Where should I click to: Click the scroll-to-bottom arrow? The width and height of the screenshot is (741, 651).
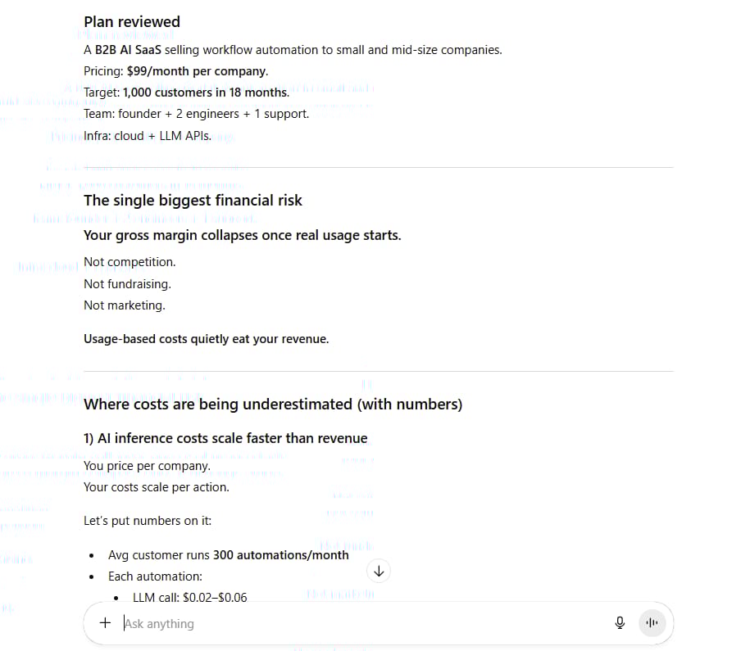[379, 570]
